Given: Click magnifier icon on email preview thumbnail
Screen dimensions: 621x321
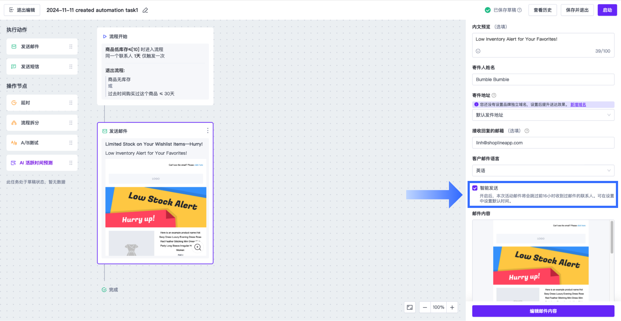Looking at the screenshot, I should tap(198, 247).
